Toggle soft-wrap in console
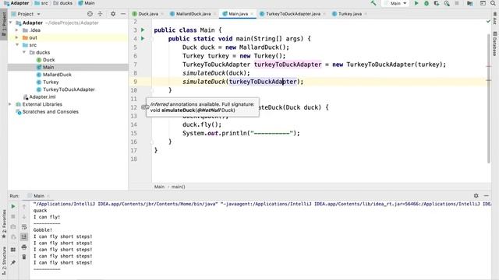Screen dimensions: 499x280 24,226
